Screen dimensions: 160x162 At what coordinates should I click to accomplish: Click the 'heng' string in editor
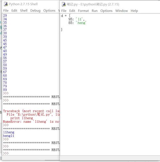coord(81,23)
